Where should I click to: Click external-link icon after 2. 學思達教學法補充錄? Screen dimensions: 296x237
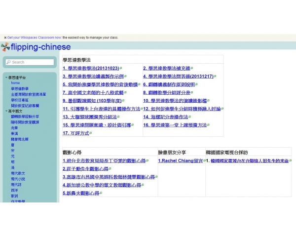192,68
